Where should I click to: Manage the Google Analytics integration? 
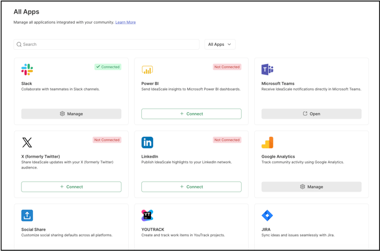(311, 187)
